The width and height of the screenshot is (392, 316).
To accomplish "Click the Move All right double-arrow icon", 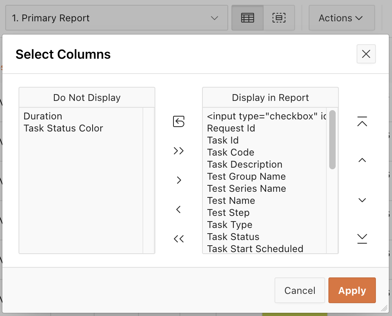I will pos(179,151).
